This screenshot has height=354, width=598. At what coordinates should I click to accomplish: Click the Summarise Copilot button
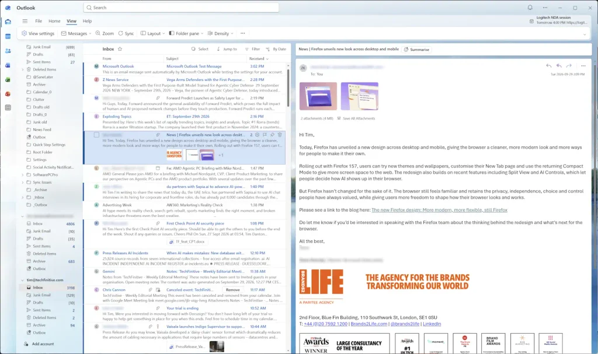[416, 50]
